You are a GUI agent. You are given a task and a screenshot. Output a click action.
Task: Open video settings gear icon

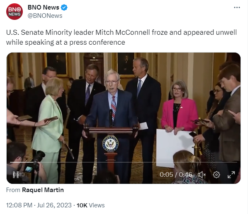click(216, 175)
